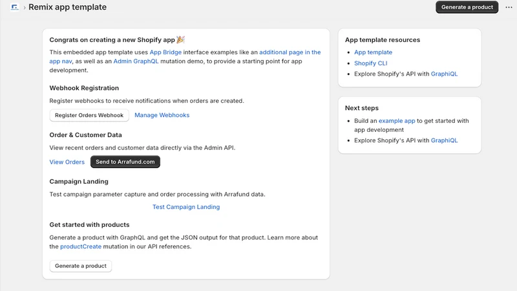
Task: Open GraphiQL link under Next steps
Action: (444, 140)
